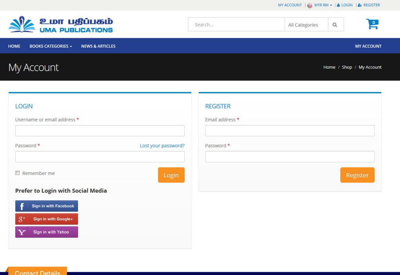
Task: Click the search magnifier icon
Action: (x=335, y=25)
